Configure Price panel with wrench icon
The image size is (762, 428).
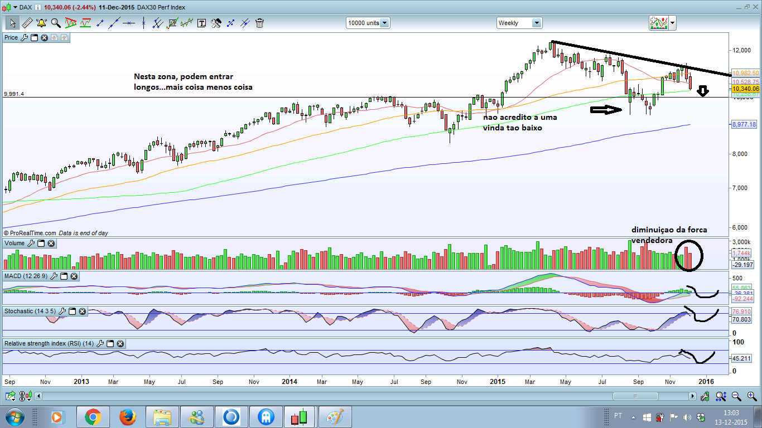click(24, 37)
